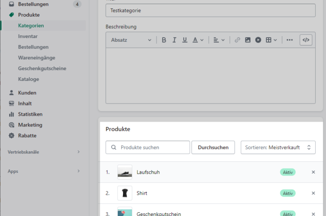Remove Shirt from the category
Viewport: 326px width, 216px height.
(x=313, y=193)
